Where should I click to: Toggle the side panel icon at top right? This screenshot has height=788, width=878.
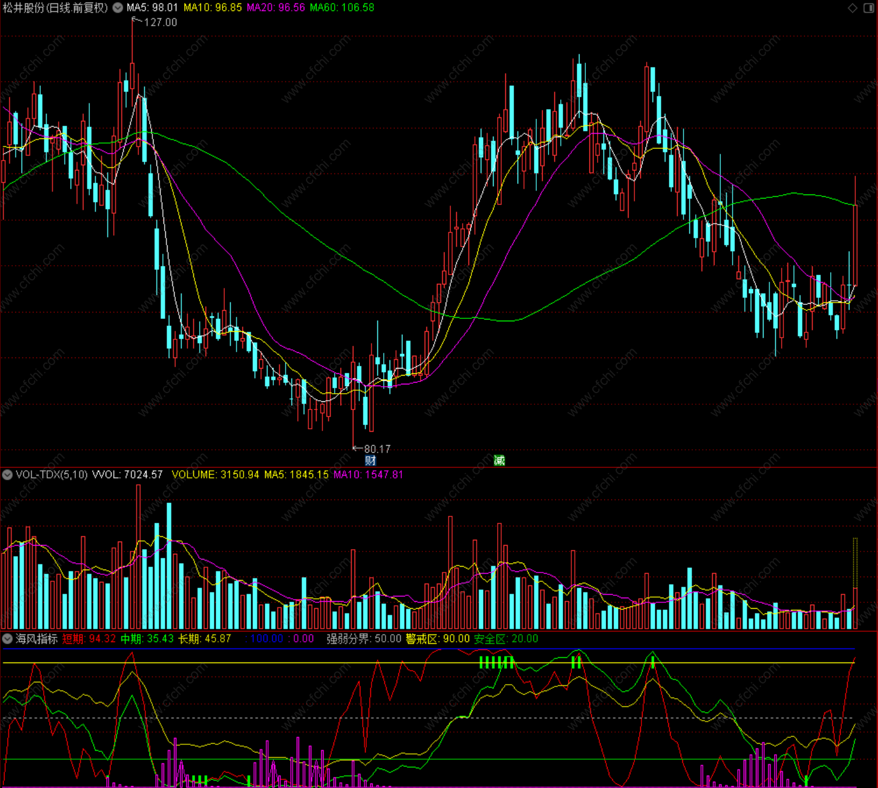tap(869, 8)
